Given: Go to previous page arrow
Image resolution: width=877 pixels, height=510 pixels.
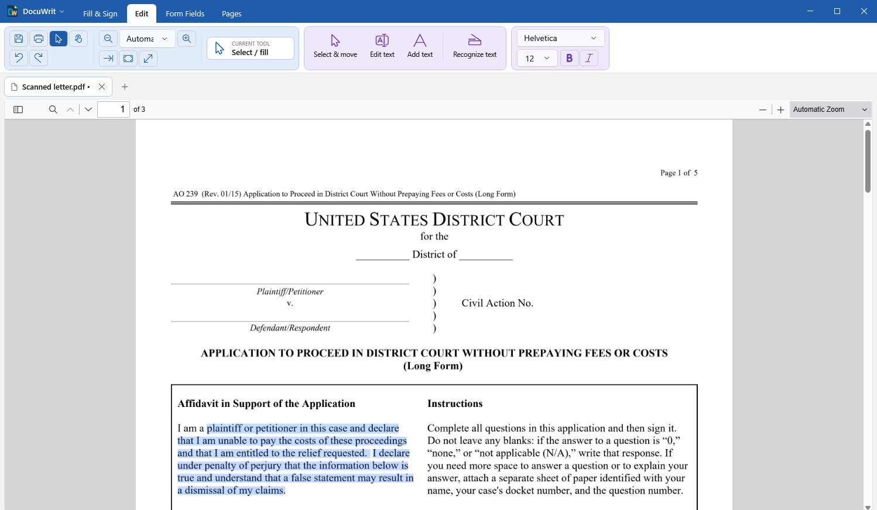Looking at the screenshot, I should [x=70, y=109].
